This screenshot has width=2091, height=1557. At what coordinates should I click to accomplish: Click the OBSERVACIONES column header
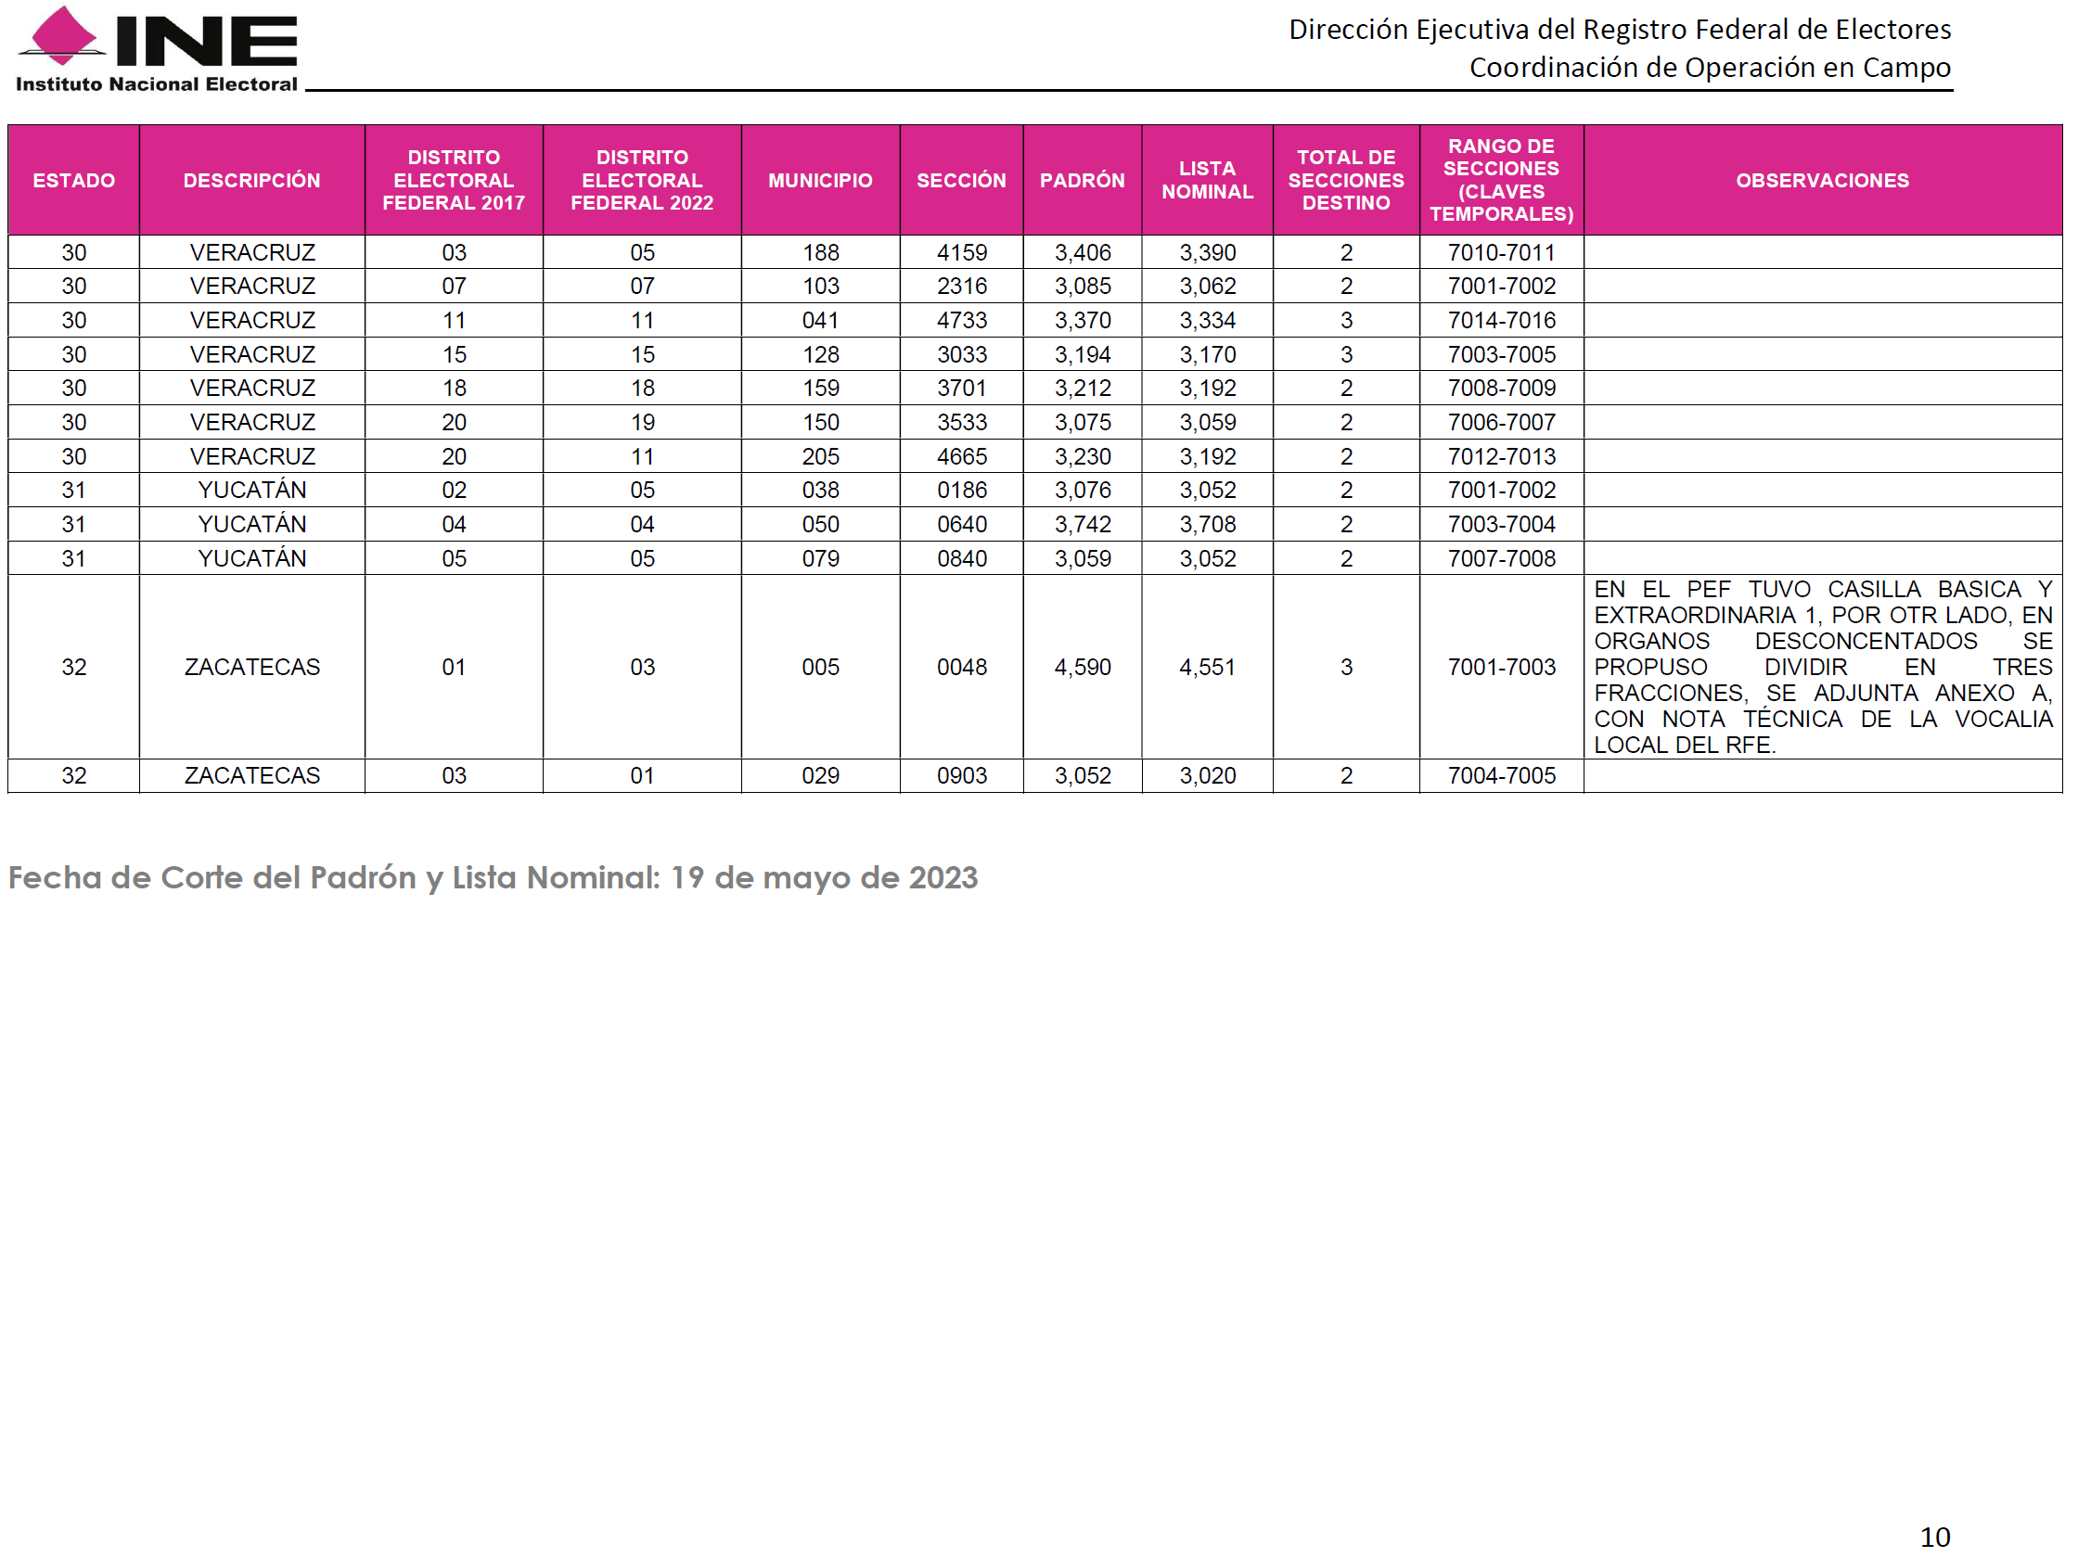1821,180
